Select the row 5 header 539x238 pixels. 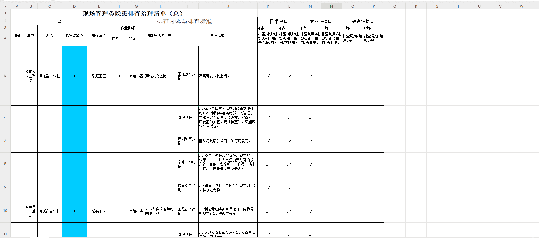click(5, 76)
